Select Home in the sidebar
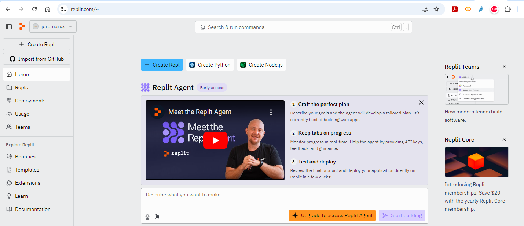Viewport: 524px width, 226px height. click(37, 74)
